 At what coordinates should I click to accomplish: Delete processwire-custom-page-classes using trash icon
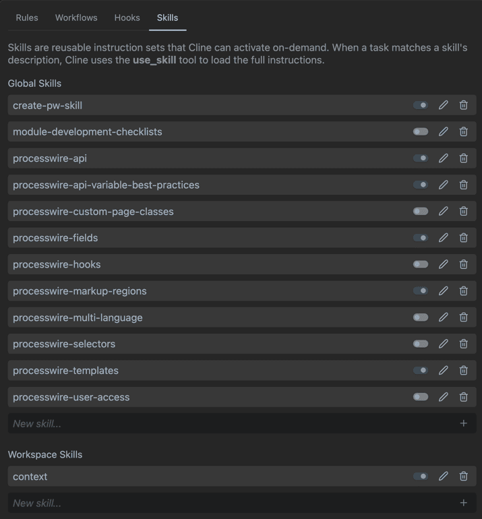(463, 211)
